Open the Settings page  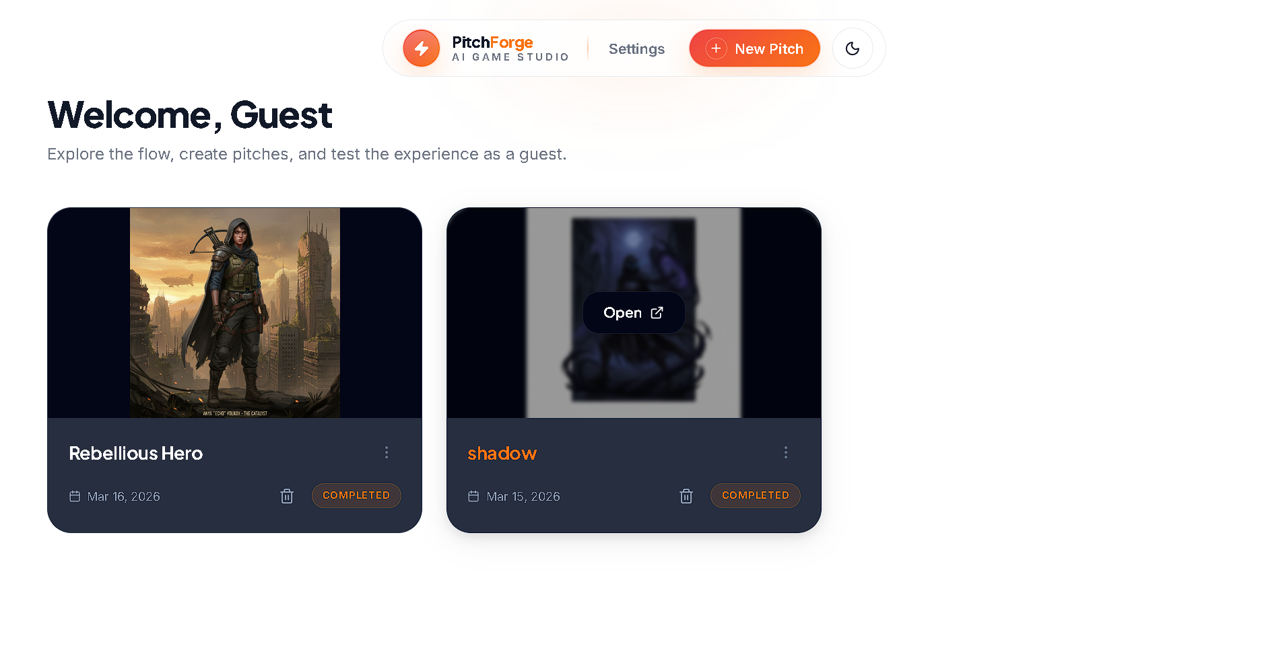point(636,49)
